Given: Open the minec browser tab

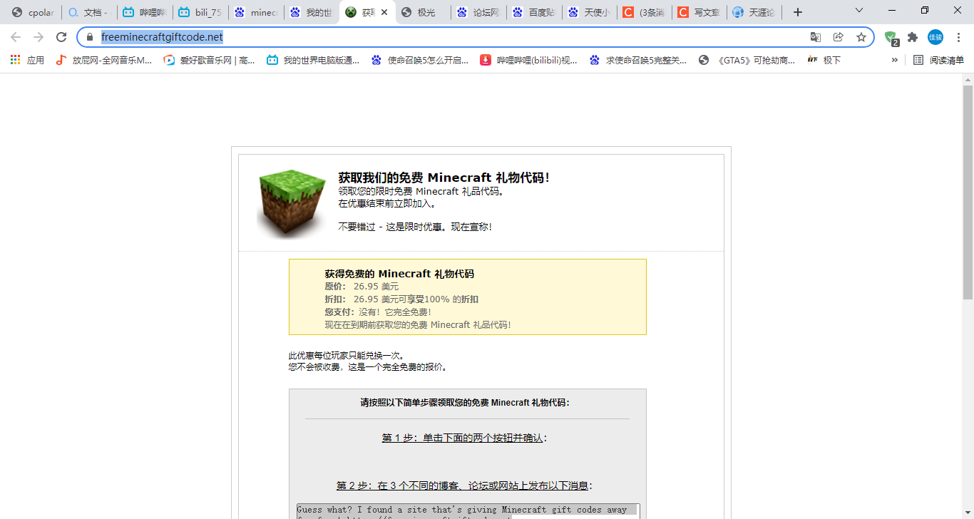Looking at the screenshot, I should 255,12.
